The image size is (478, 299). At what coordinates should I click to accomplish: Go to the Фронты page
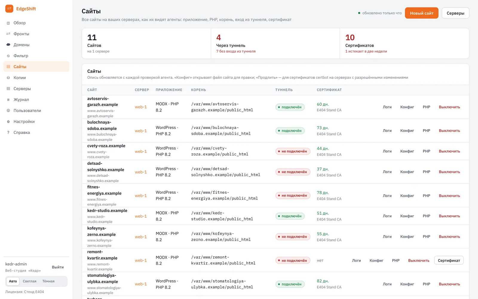(x=36, y=34)
